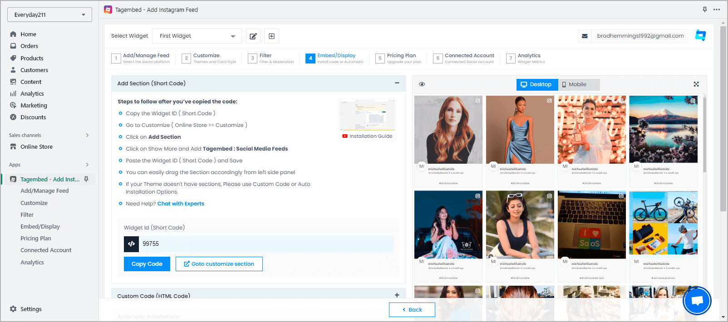
Task: Open Pricing Plan submenu in sidebar
Action: click(36, 238)
